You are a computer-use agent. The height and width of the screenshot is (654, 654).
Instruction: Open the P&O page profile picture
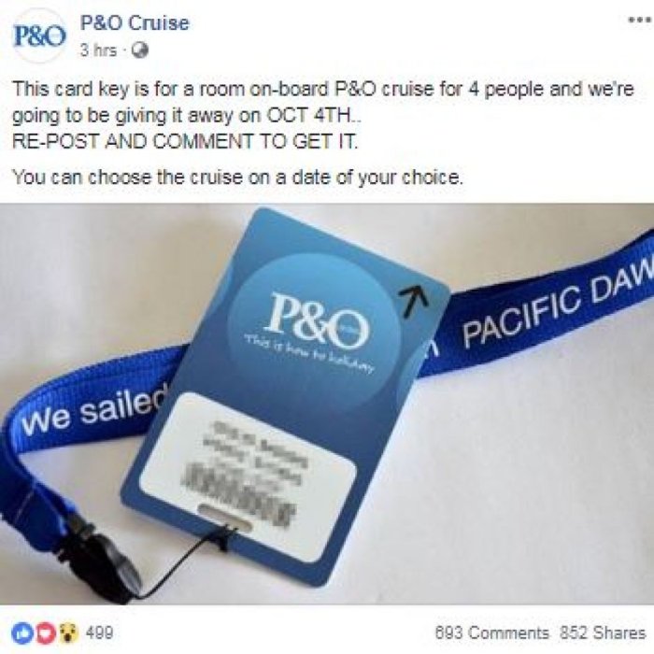click(x=39, y=36)
